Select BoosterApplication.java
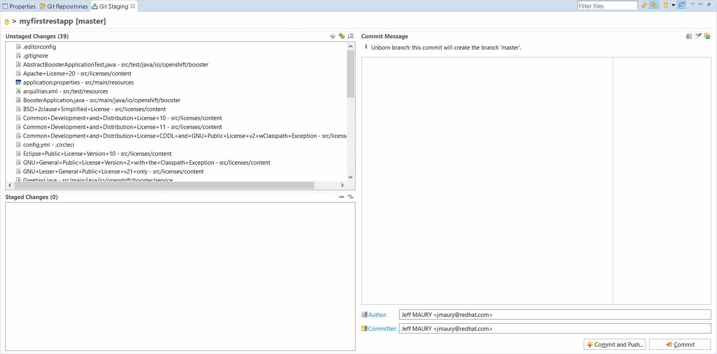Screen dimensions: 717x354 [x=102, y=100]
